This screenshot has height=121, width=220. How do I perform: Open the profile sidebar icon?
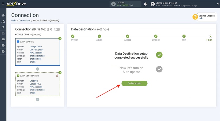(3, 45)
